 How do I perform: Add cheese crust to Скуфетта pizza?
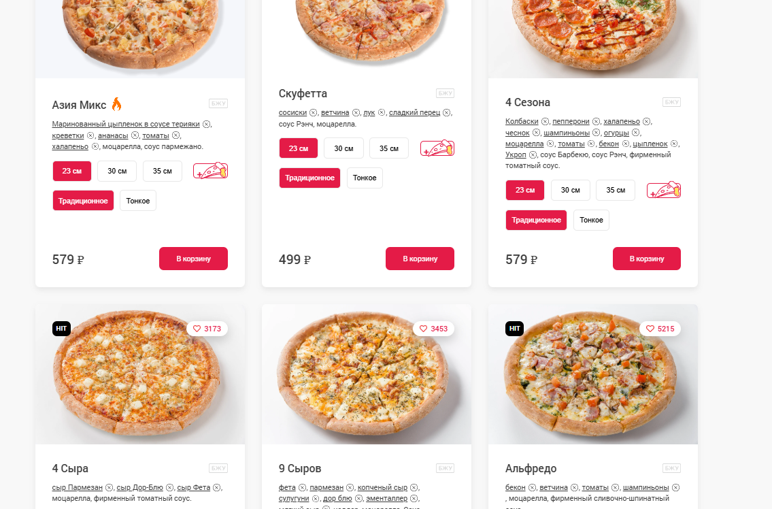pyautogui.click(x=437, y=148)
